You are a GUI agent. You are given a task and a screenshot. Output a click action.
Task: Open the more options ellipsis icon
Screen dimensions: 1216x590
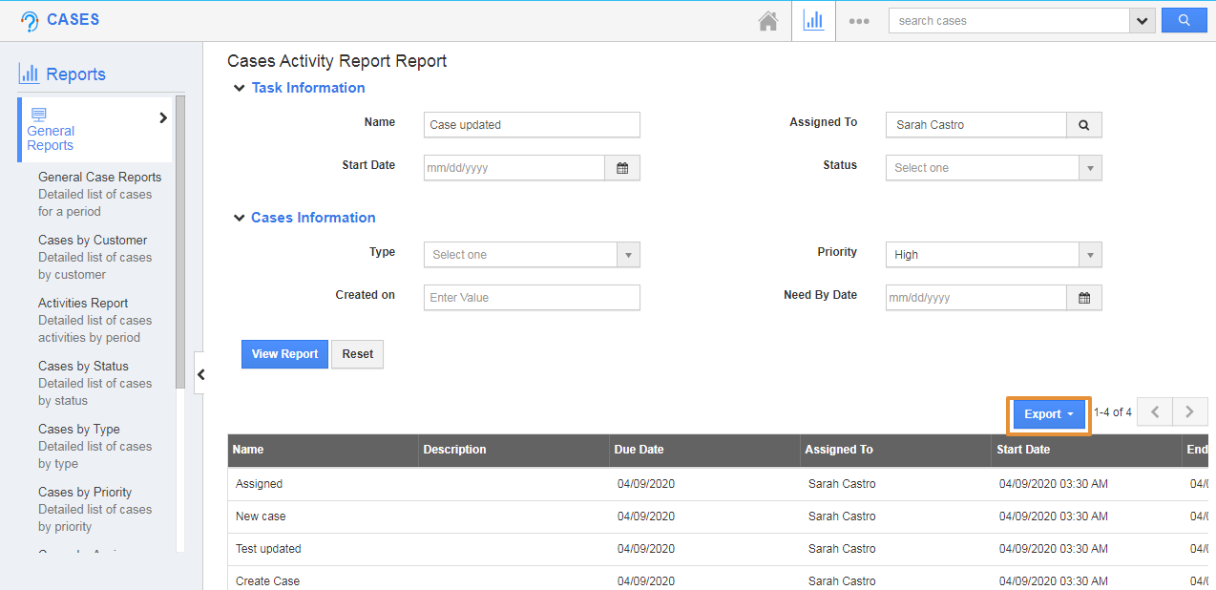click(859, 21)
